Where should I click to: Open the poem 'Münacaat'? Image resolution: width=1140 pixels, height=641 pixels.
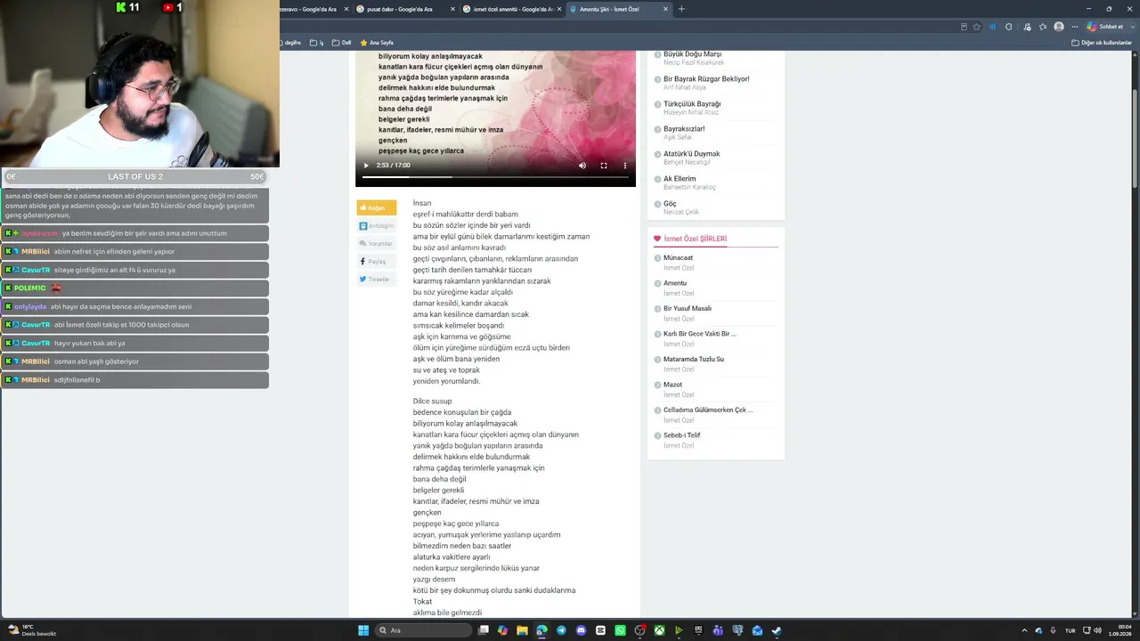point(678,258)
